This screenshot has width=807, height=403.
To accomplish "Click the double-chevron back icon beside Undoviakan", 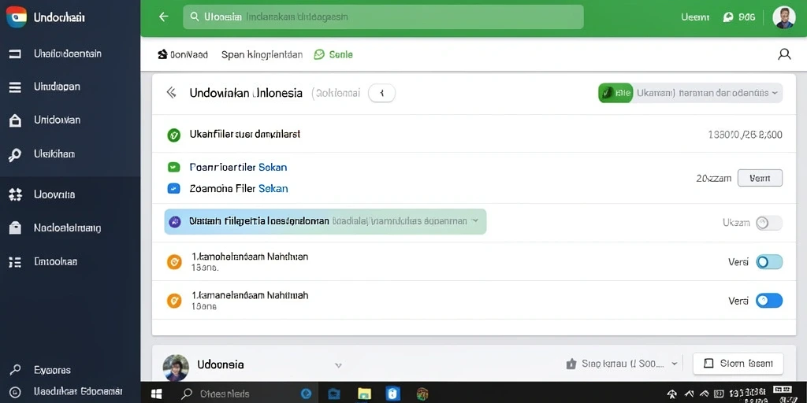I will [171, 93].
